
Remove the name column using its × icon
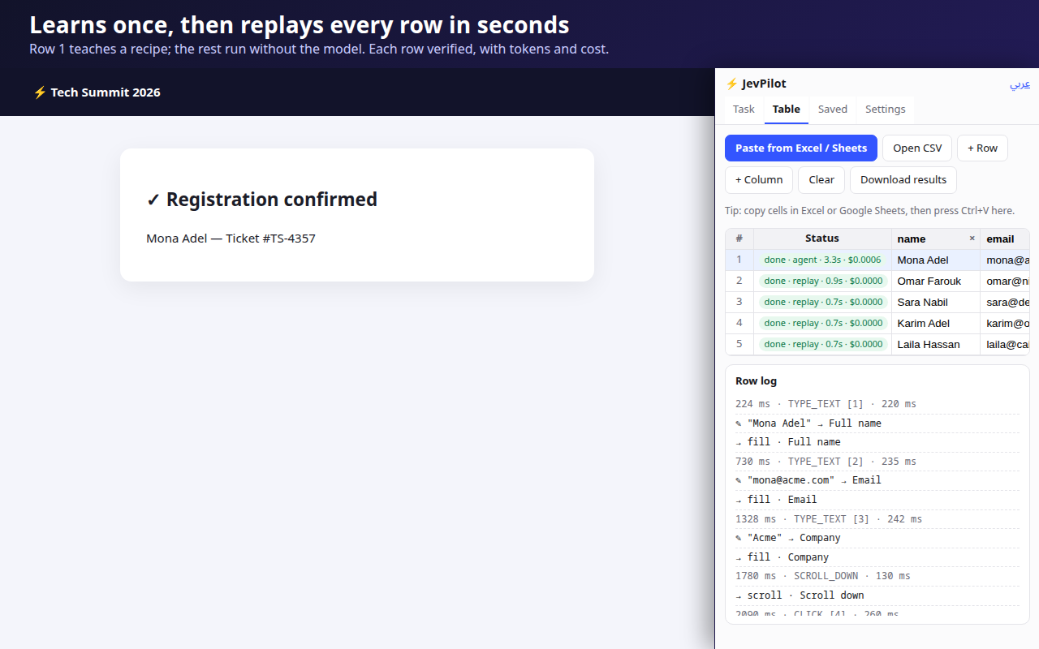pos(972,239)
